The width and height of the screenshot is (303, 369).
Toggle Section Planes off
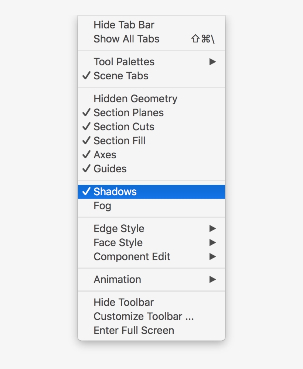point(129,113)
